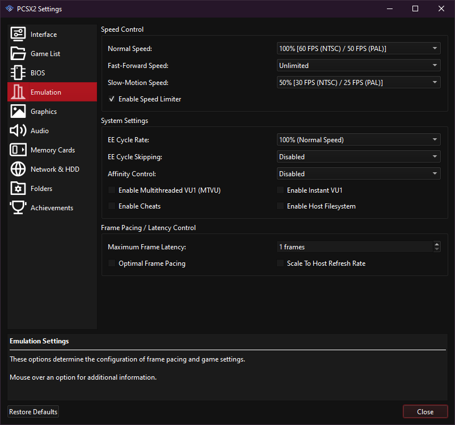Click the Folders gear-folder icon

point(18,189)
